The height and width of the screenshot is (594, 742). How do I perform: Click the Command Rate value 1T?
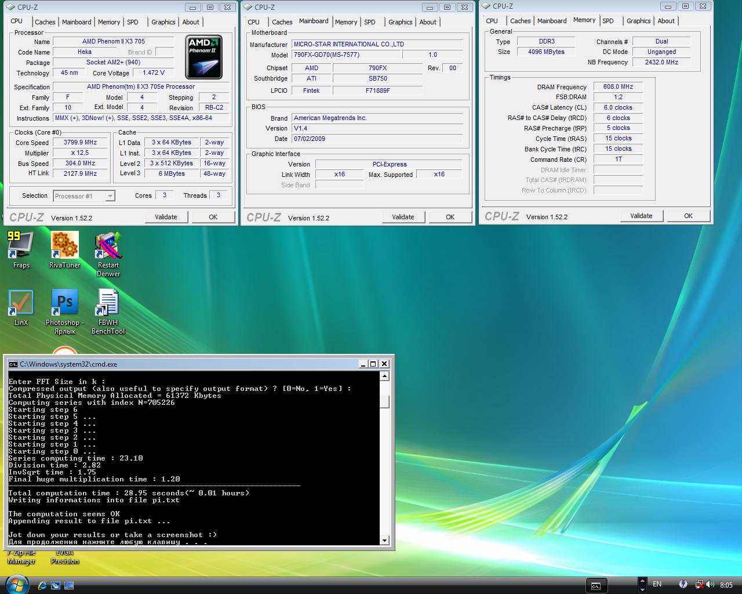(x=618, y=159)
